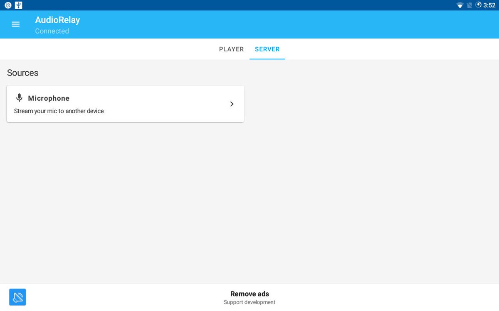The height and width of the screenshot is (311, 499).
Task: Click the 'Connected' status text
Action: (52, 31)
